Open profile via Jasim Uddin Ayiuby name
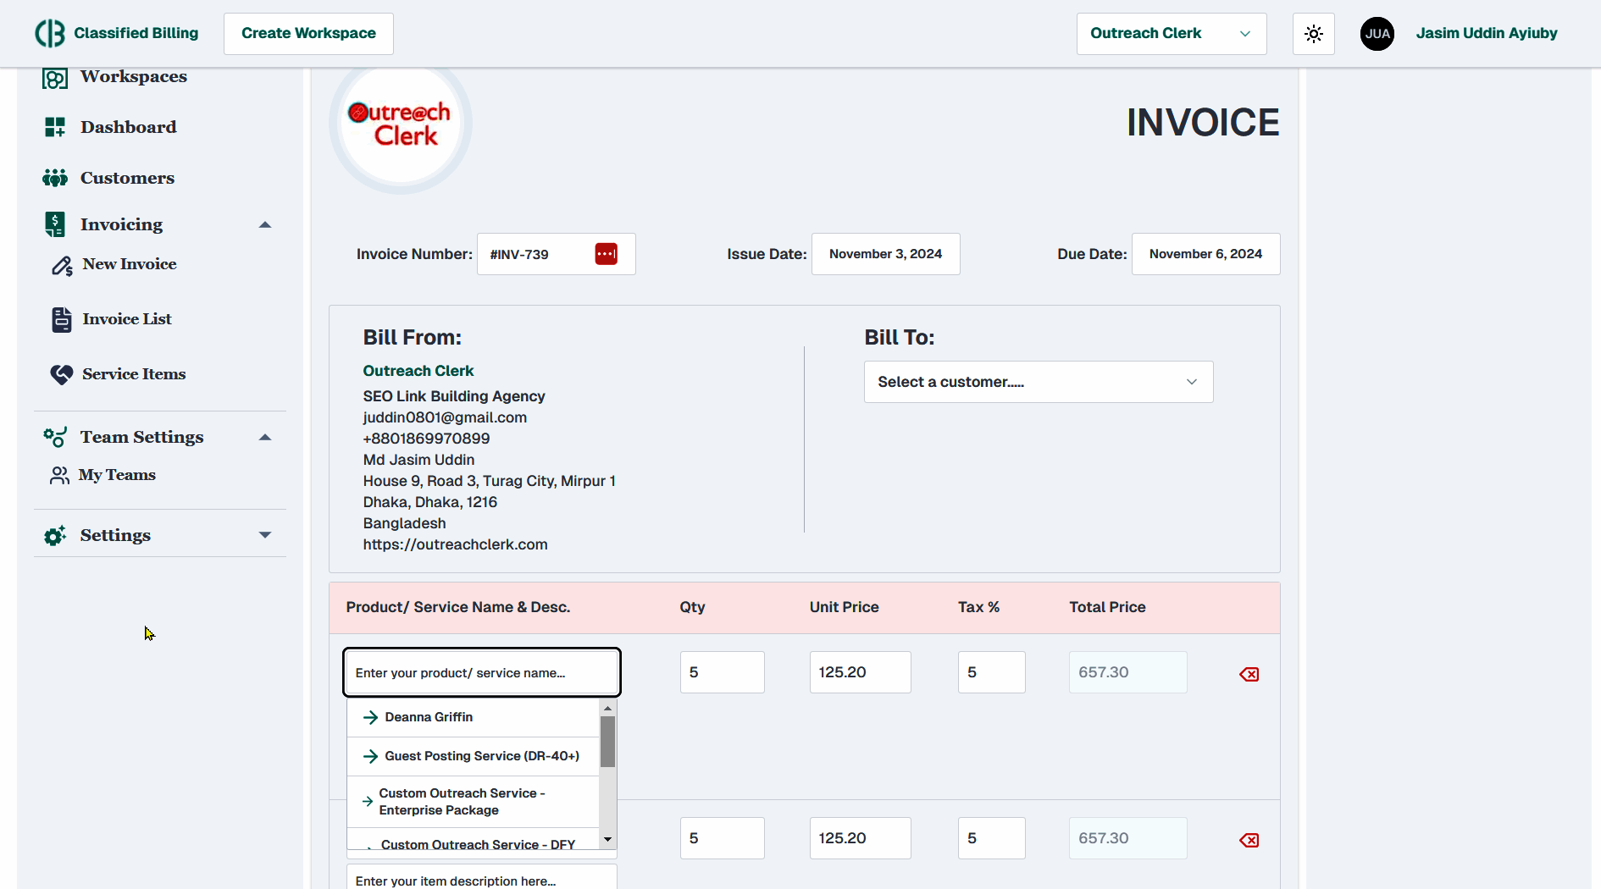Image resolution: width=1601 pixels, height=889 pixels. (x=1487, y=33)
